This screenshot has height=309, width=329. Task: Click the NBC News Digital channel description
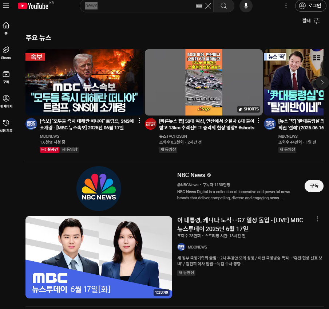click(x=234, y=195)
